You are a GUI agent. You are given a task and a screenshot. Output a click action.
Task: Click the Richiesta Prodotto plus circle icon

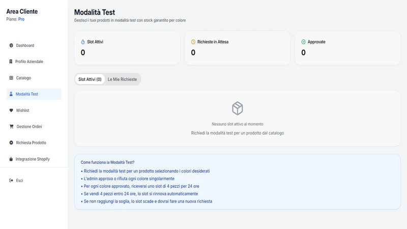click(11, 142)
